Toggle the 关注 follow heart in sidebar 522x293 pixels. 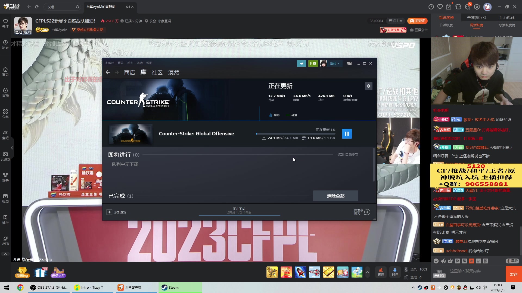[x=5, y=23]
